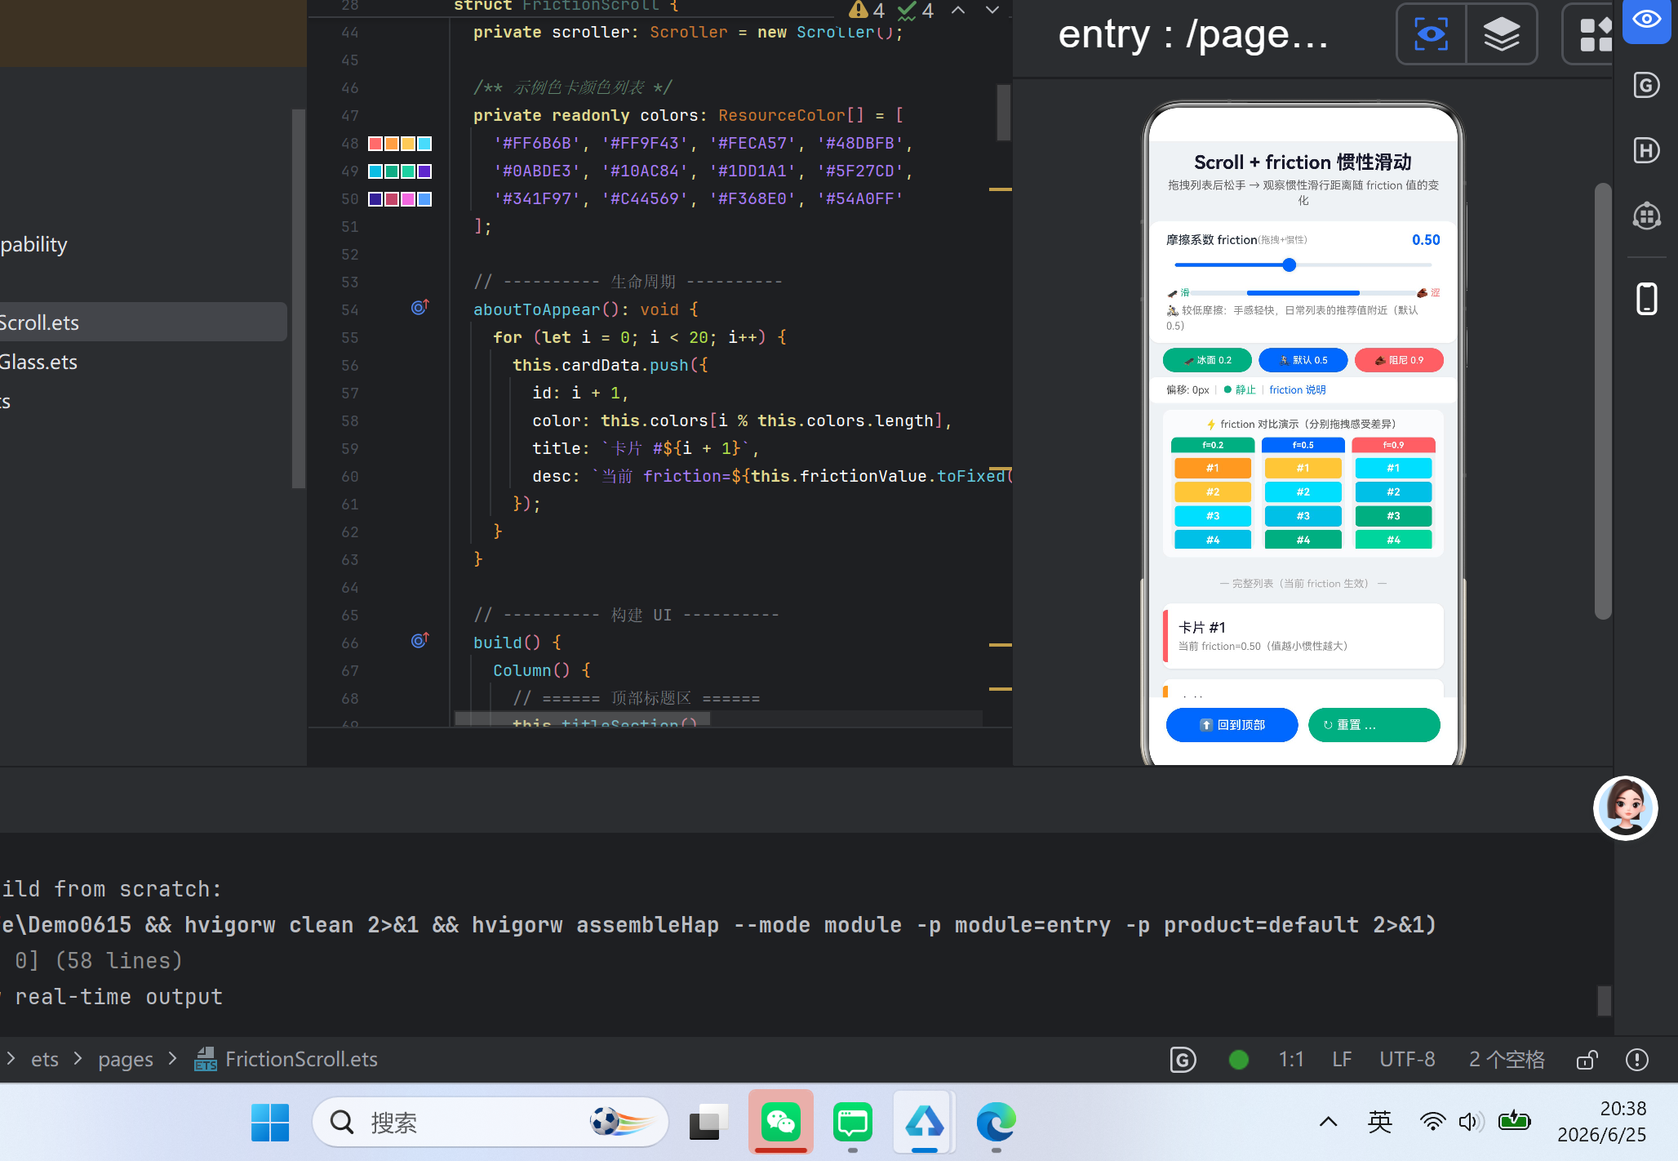Click the #FF6B6B color swatch in gutter
The image size is (1678, 1161).
375,144
